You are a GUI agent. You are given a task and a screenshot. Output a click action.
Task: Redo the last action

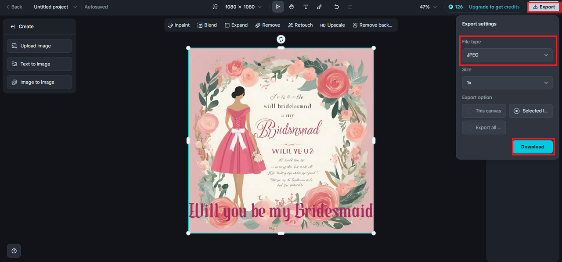[350, 7]
